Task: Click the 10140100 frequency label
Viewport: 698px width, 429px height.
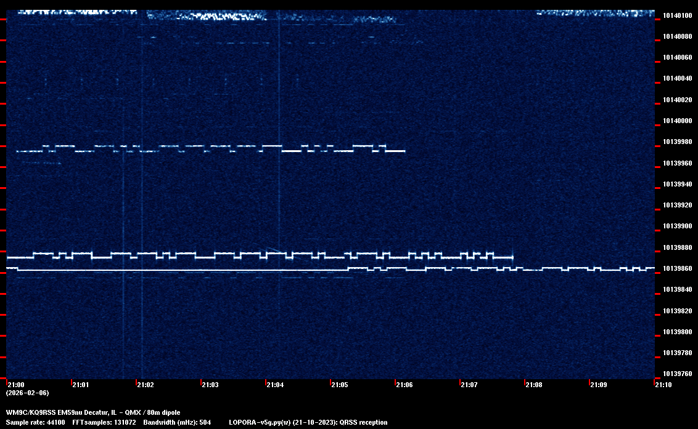Action: [x=676, y=15]
